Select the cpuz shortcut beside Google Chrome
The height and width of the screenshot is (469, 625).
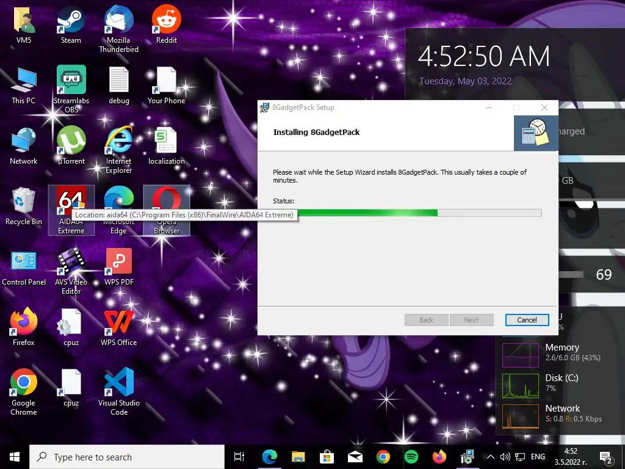(x=71, y=388)
